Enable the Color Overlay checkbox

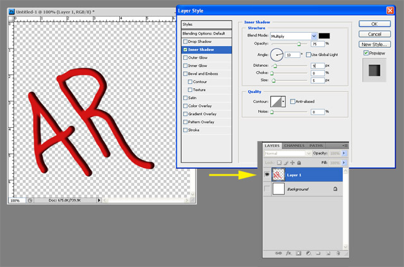pos(185,106)
